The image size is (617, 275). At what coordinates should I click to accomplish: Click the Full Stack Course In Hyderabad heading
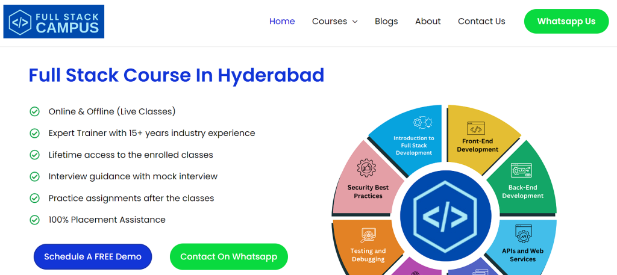[x=177, y=75]
